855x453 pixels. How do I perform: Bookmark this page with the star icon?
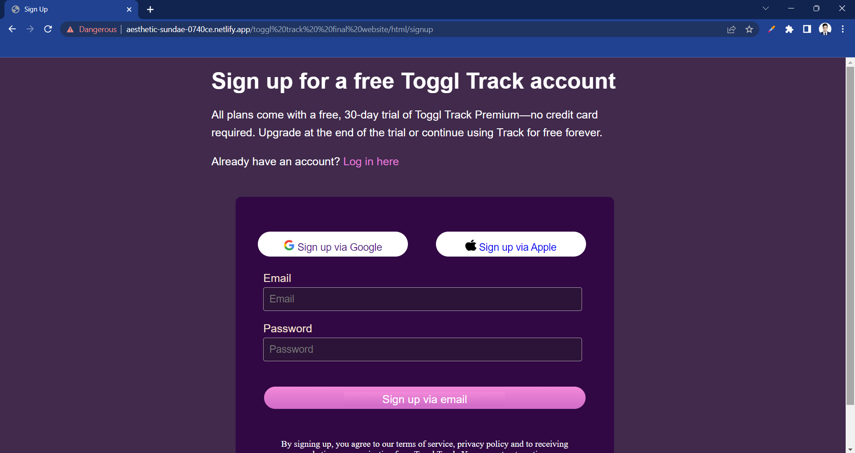[749, 29]
